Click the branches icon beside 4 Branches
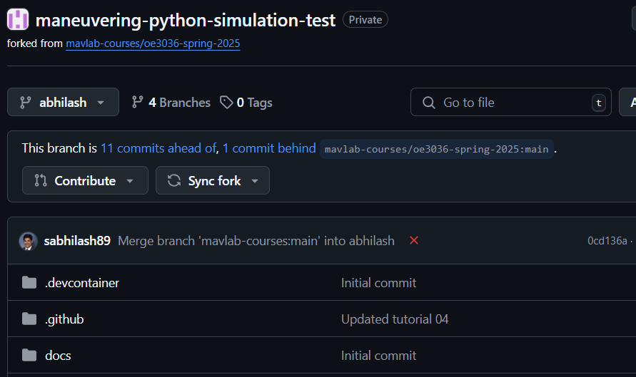 coord(138,103)
